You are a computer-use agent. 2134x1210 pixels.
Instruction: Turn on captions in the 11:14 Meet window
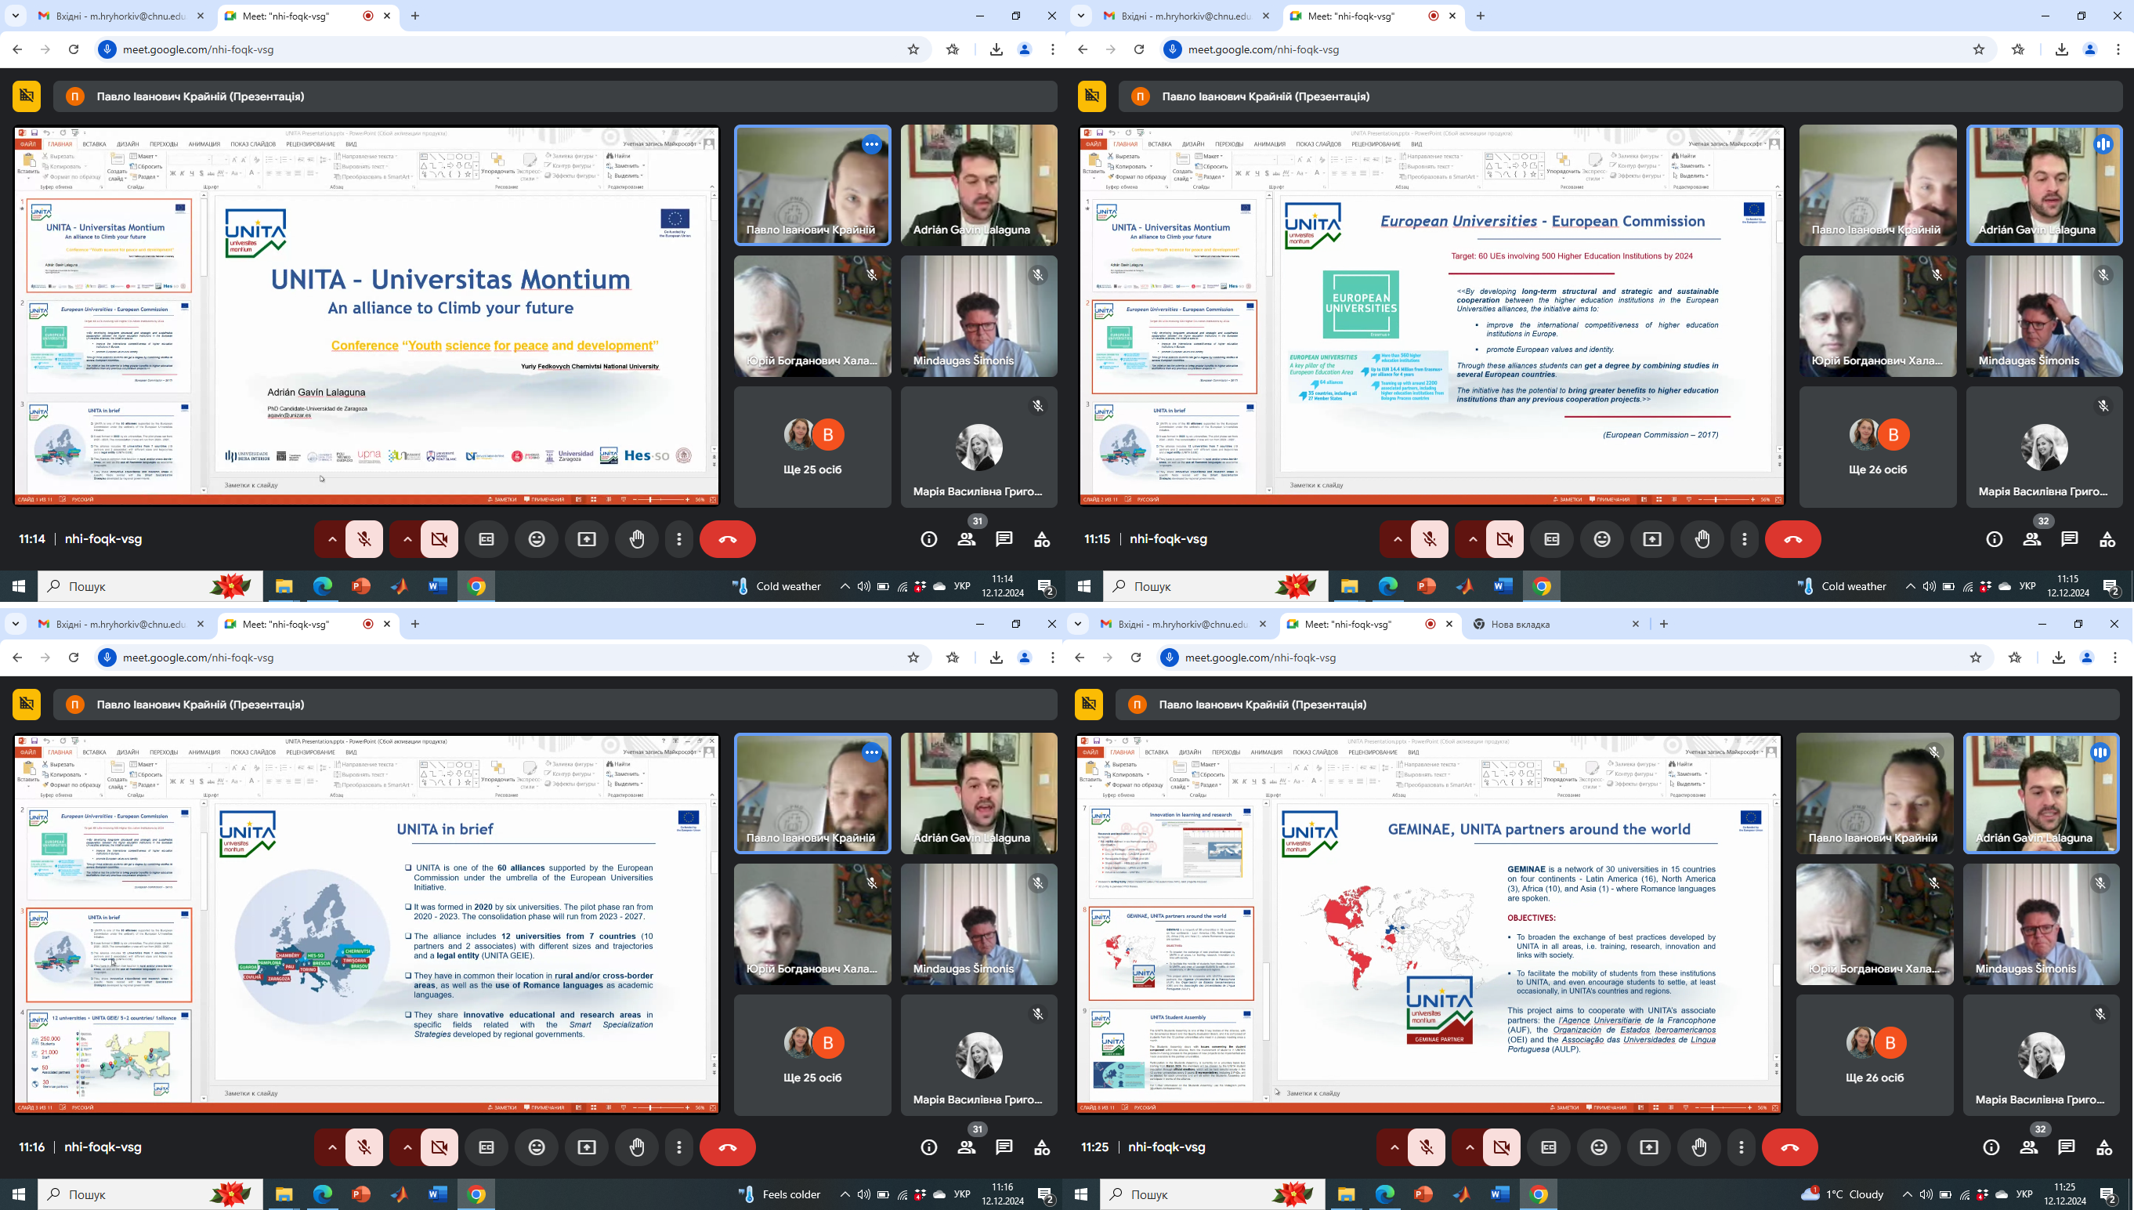point(486,539)
